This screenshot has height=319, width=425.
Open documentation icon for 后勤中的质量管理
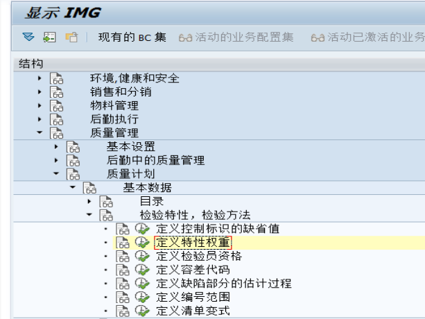point(73,160)
